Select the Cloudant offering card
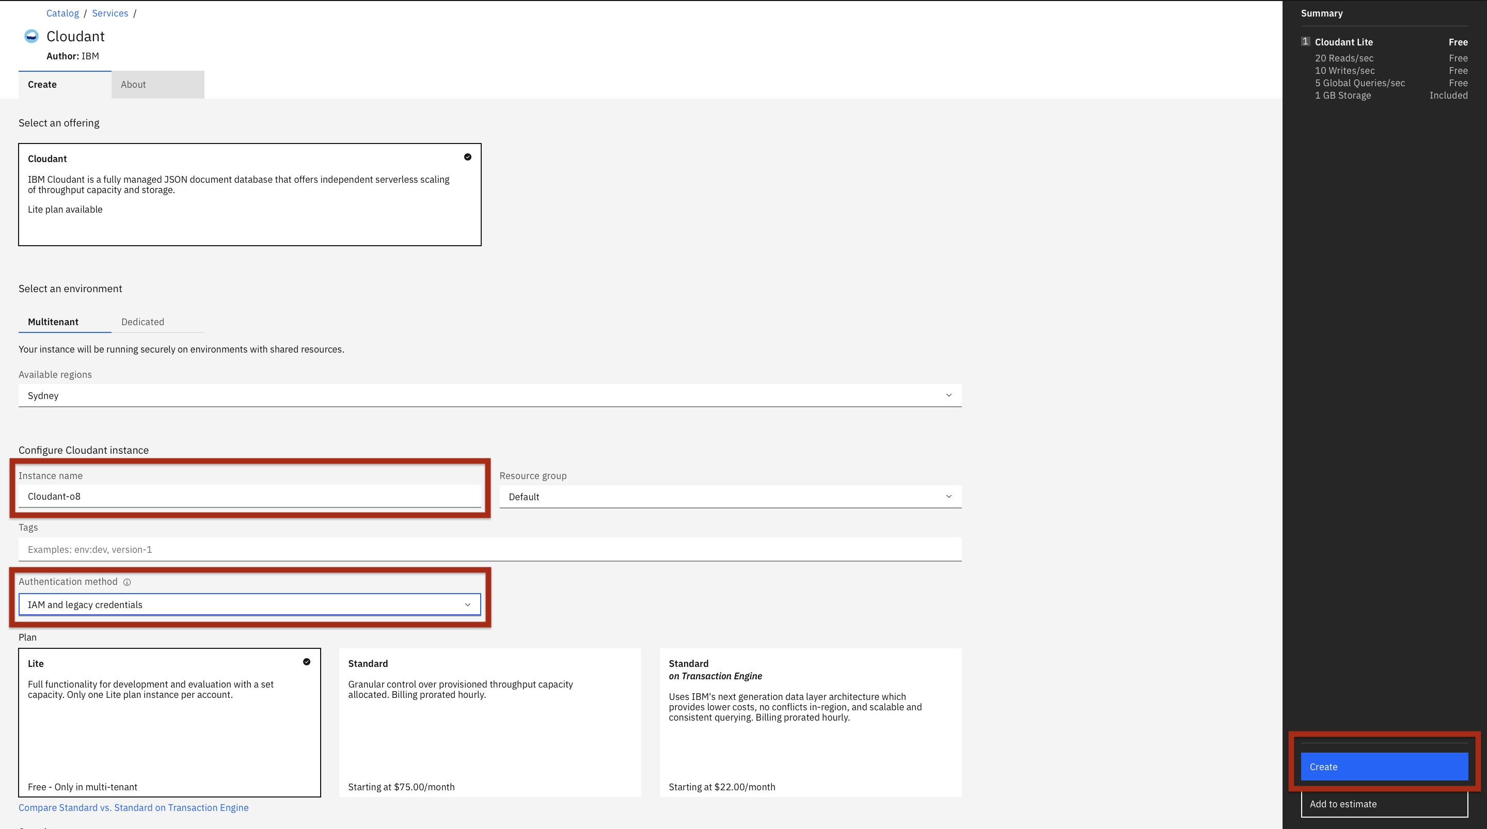Viewport: 1487px width, 829px height. [250, 195]
